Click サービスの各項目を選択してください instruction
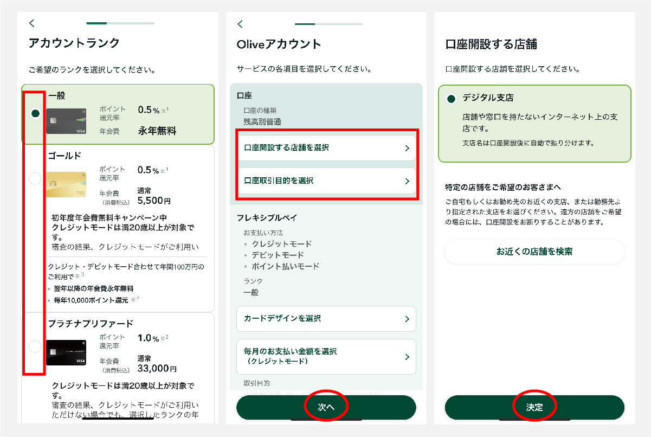The image size is (651, 437). pos(304,69)
